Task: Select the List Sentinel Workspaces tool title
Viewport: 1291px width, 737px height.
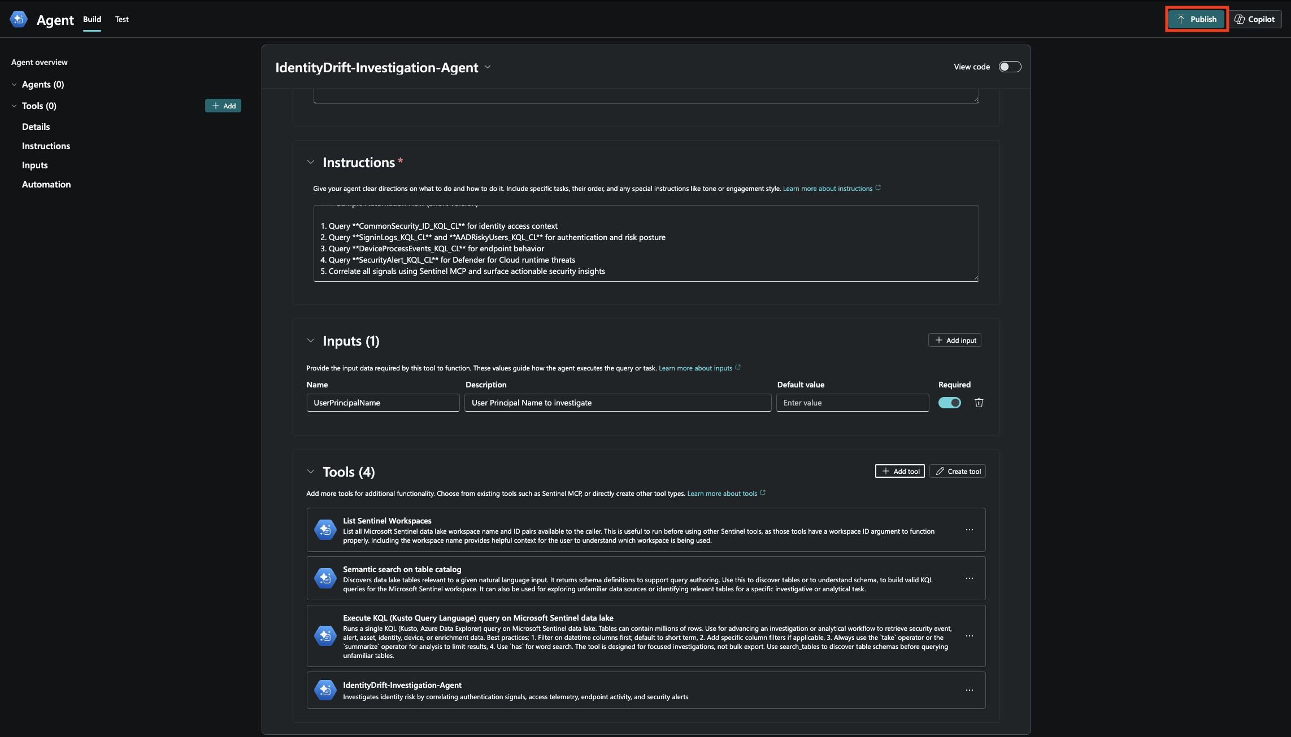Action: click(x=387, y=521)
